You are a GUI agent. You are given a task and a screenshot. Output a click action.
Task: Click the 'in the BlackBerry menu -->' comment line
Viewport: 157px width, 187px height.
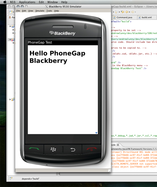pos(130,65)
